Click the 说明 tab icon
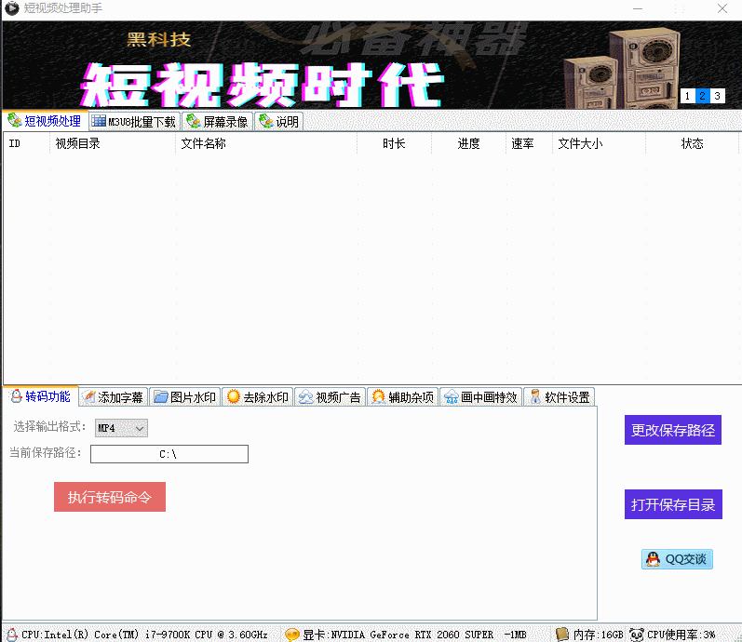Viewport: 742px width, 642px height. coord(265,121)
